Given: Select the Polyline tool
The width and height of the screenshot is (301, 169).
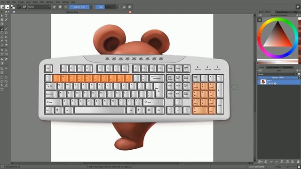Looking at the screenshot, I should [6, 37].
